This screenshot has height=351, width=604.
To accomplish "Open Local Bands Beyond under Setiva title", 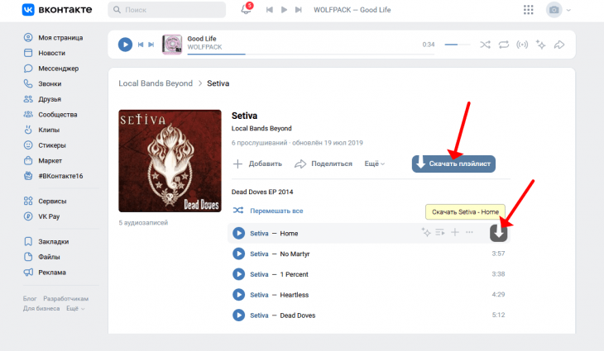I will pyautogui.click(x=261, y=128).
